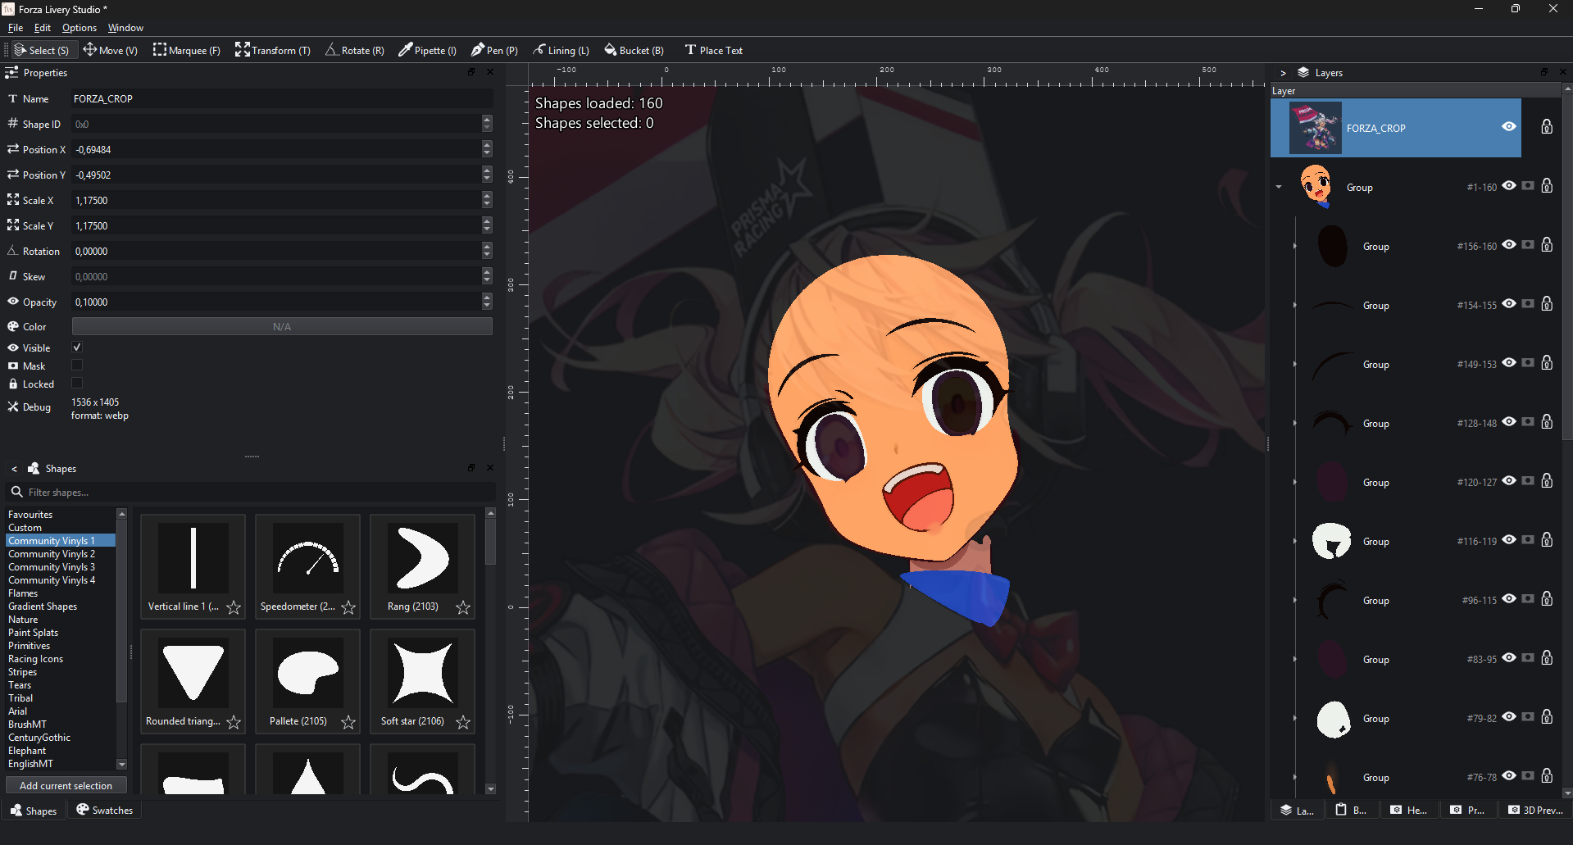The height and width of the screenshot is (845, 1573).
Task: Open the Gradient Shapes category
Action: [x=43, y=606]
